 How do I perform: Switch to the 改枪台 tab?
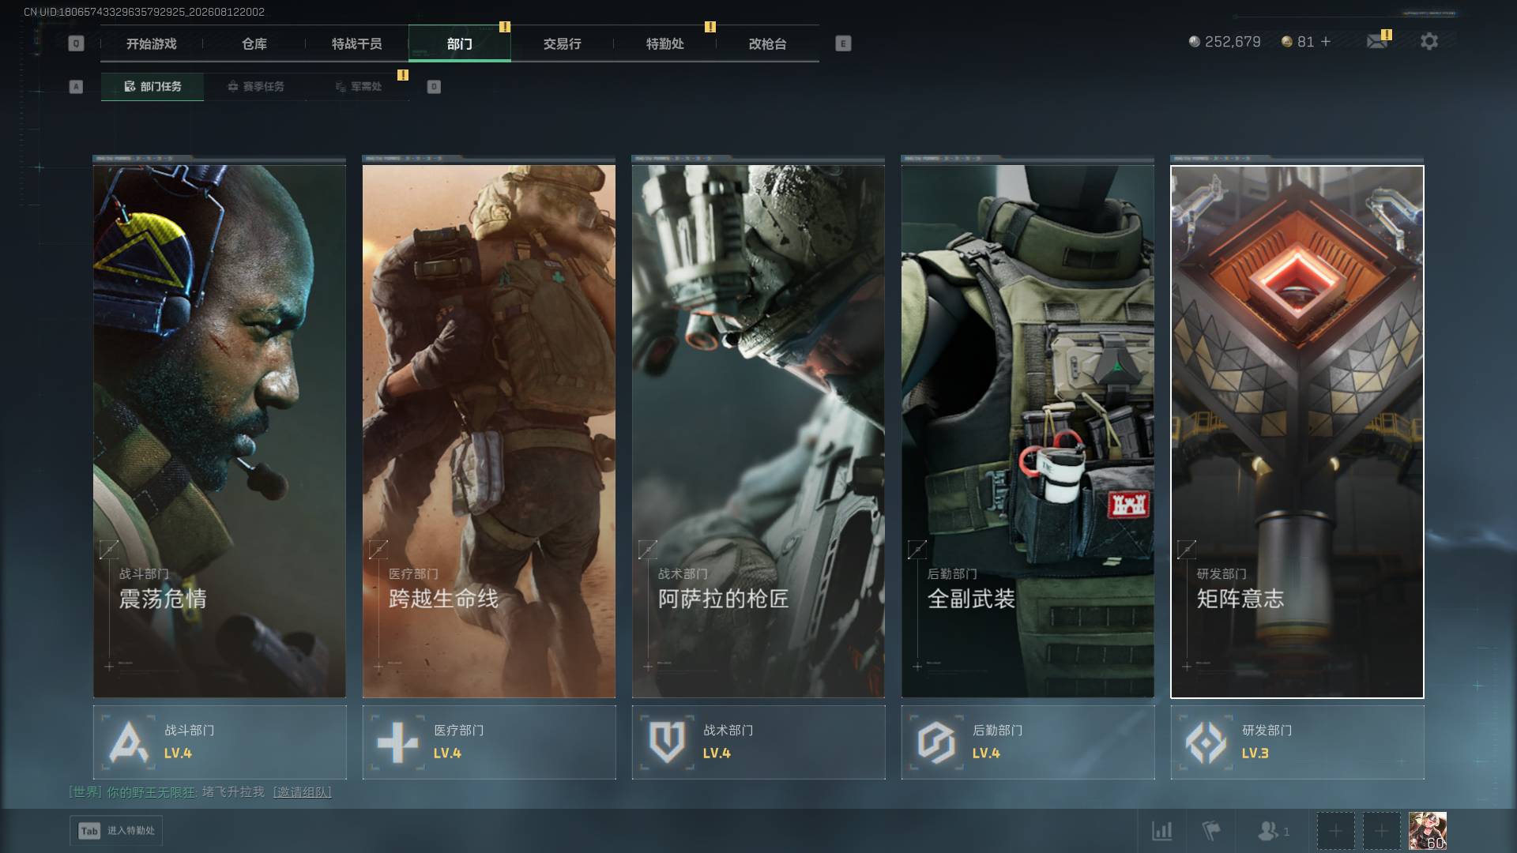click(768, 44)
